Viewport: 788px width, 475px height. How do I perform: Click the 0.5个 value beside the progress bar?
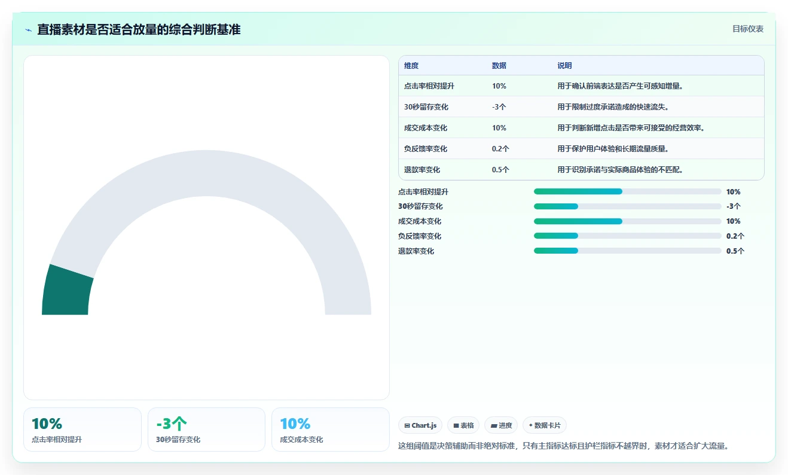pos(735,251)
